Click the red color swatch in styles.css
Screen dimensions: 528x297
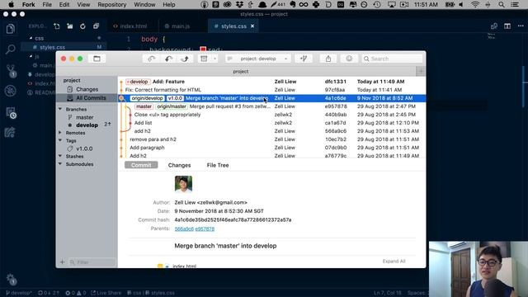point(203,49)
